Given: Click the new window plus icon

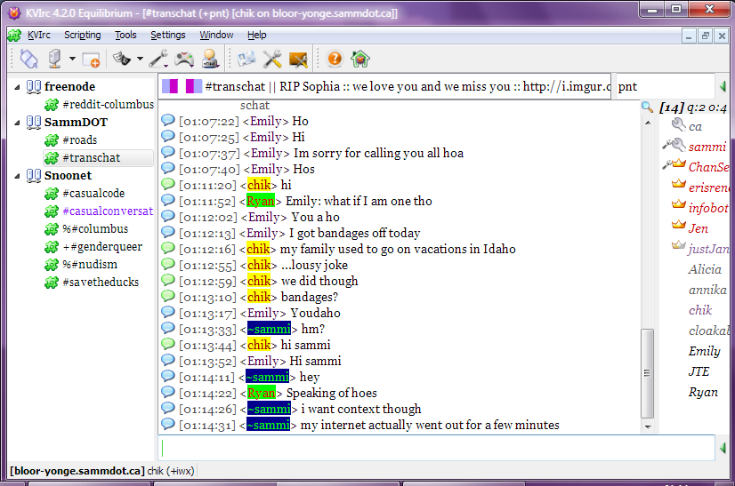Looking at the screenshot, I should pos(91,60).
